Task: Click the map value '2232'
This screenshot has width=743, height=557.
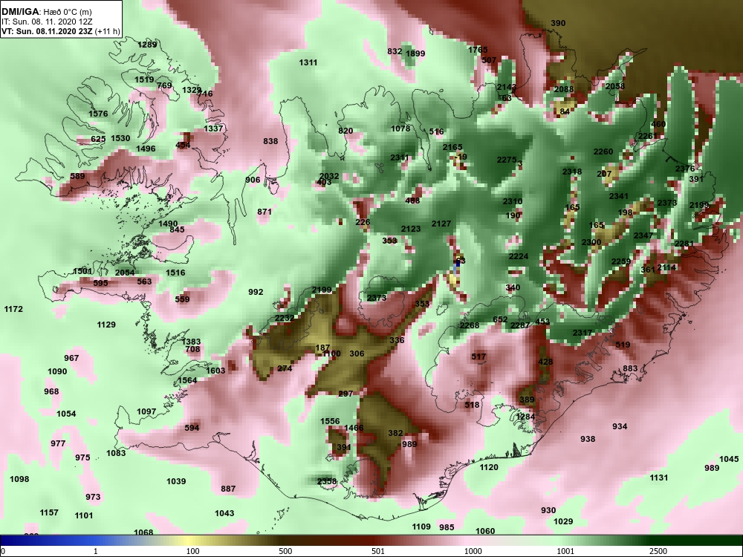Action: (285, 319)
